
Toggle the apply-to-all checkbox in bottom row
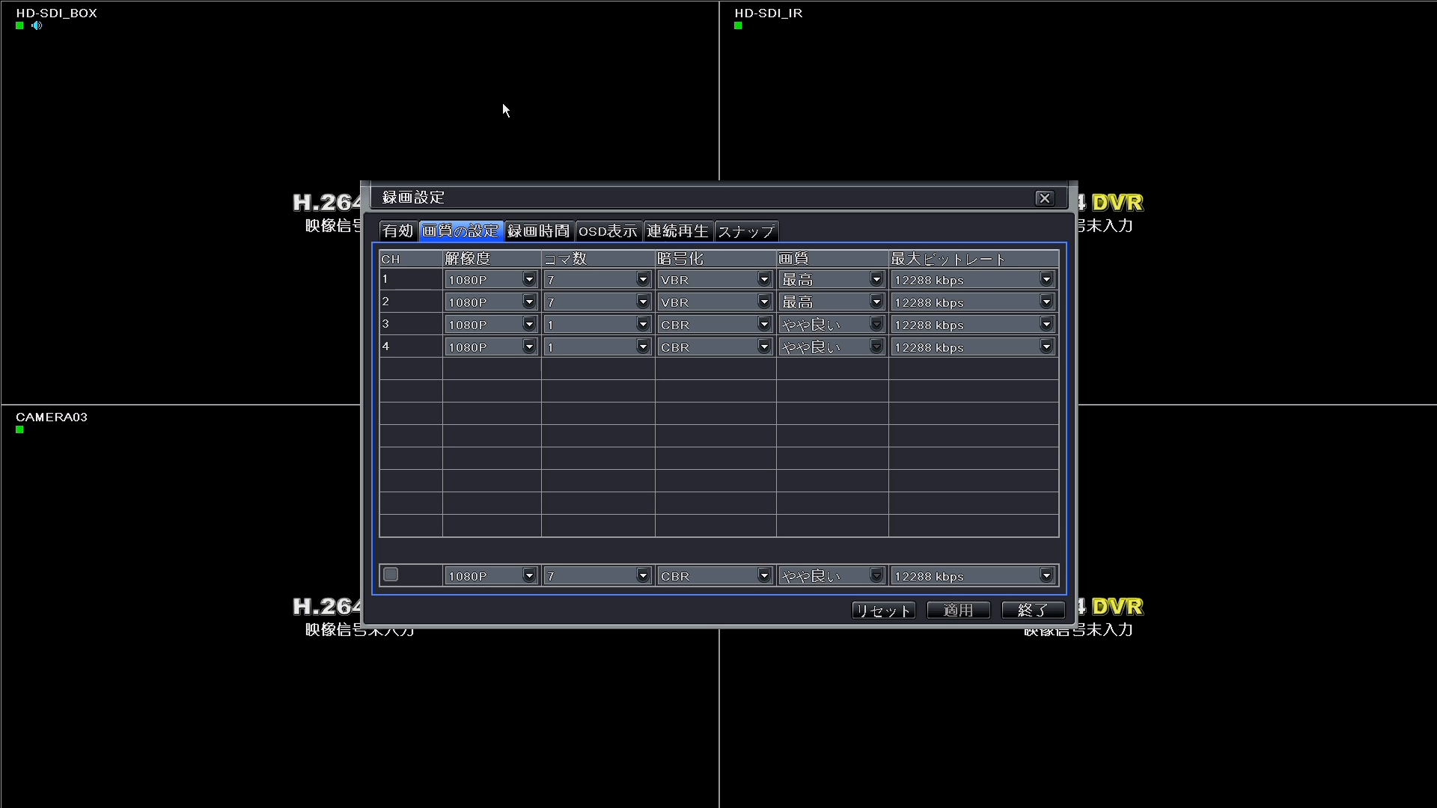click(391, 575)
